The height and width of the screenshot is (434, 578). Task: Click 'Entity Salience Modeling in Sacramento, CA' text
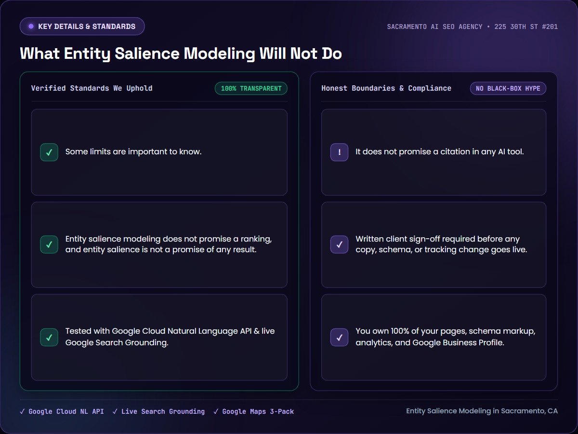[482, 411]
